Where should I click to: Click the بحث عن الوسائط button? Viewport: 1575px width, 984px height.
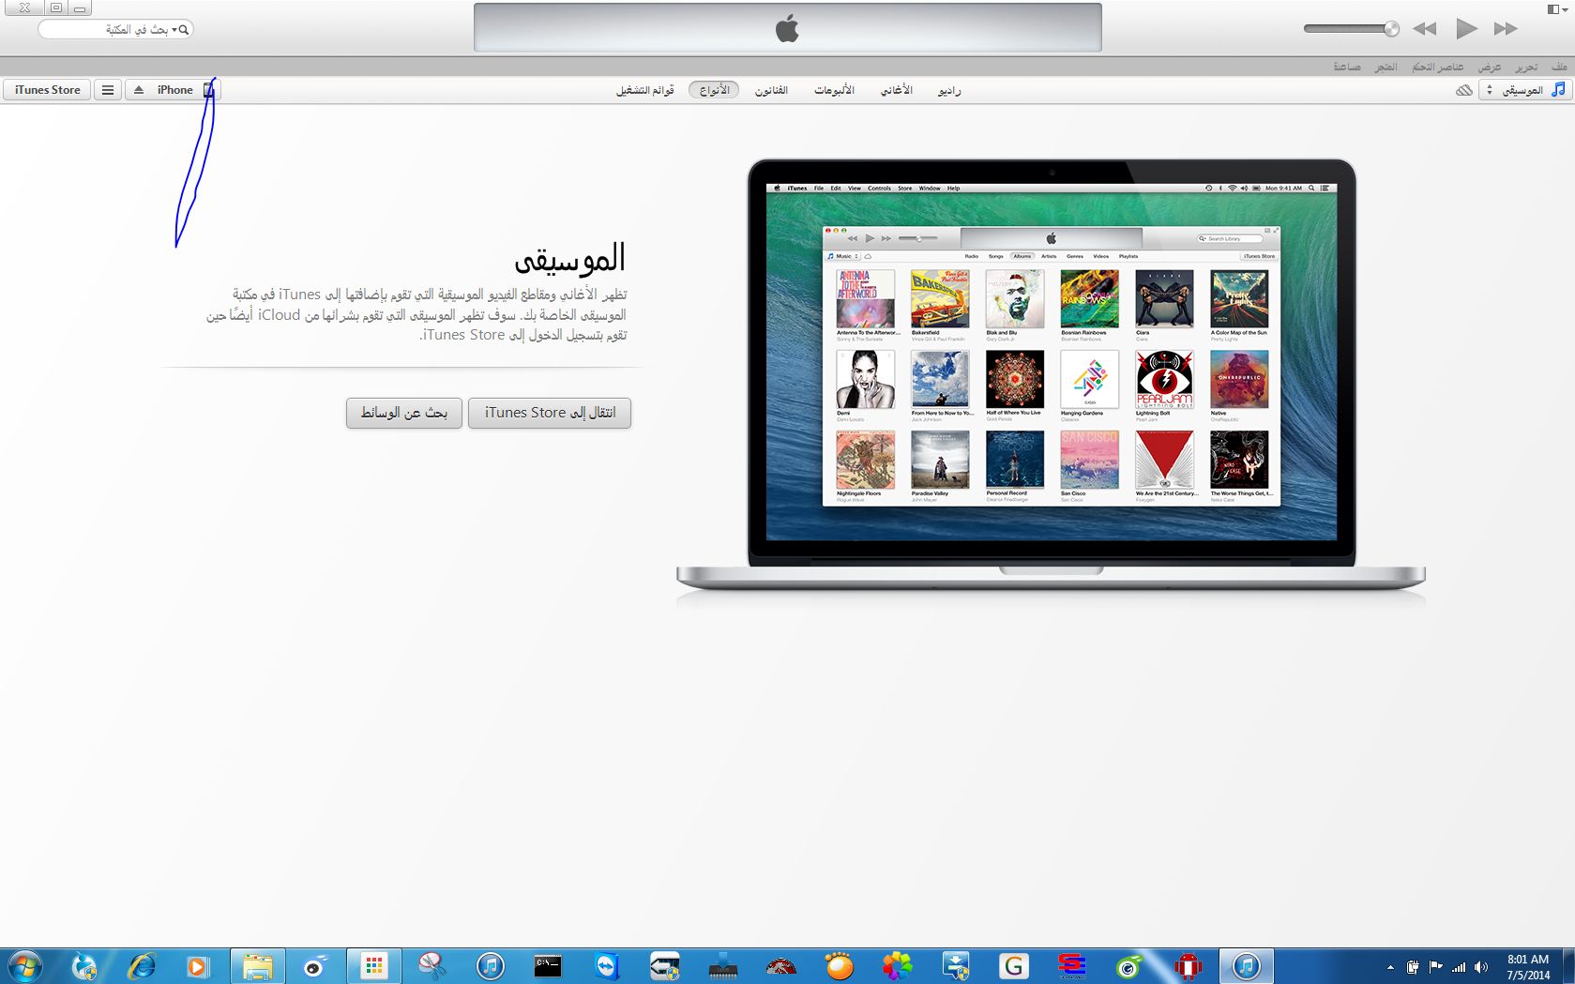click(404, 413)
